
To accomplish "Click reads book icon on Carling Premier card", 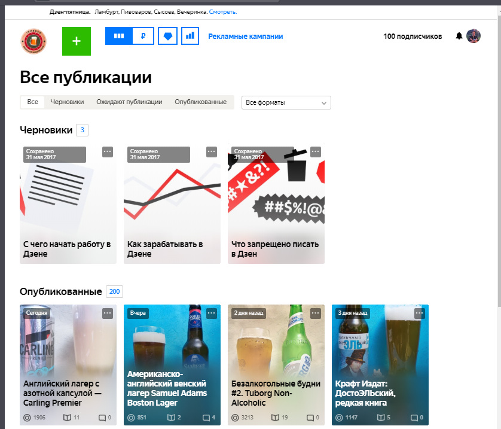I will 67,418.
